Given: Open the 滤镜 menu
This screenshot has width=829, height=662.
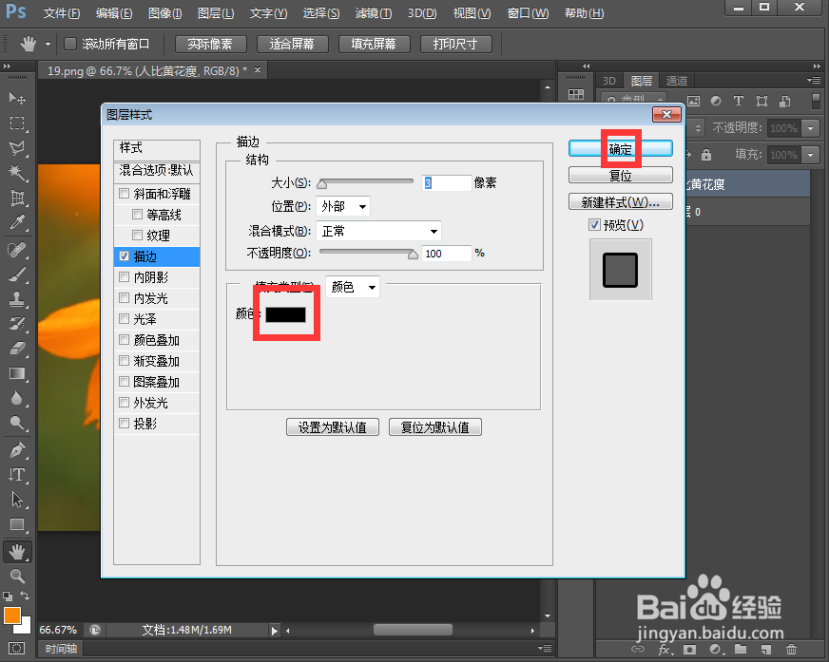Looking at the screenshot, I should click(x=372, y=13).
